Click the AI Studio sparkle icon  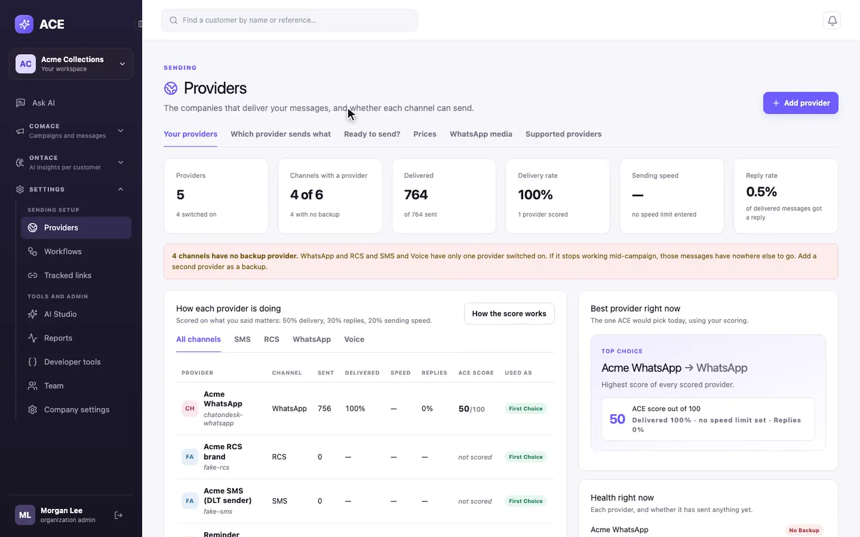coord(33,314)
